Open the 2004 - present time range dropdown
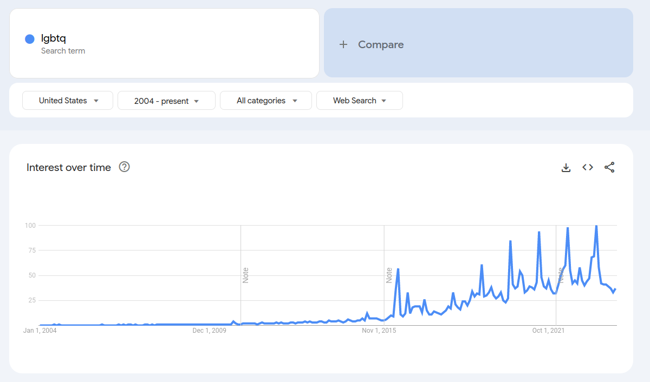650x382 pixels. point(166,101)
